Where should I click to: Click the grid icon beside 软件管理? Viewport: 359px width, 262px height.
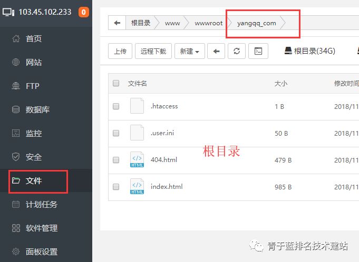[16, 228]
